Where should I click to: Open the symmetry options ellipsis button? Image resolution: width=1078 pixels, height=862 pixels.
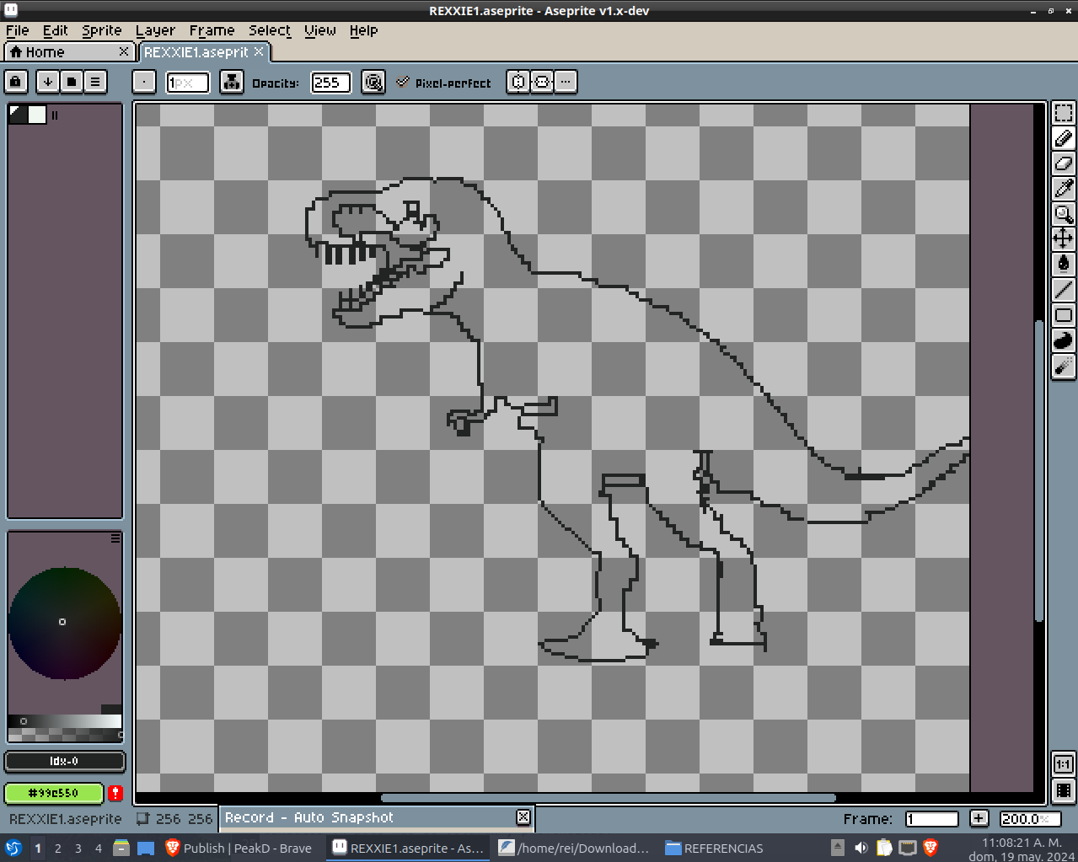566,82
